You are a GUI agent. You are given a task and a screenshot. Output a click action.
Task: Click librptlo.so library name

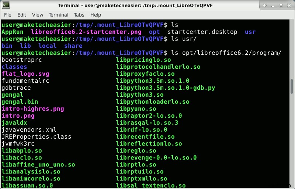136,165
